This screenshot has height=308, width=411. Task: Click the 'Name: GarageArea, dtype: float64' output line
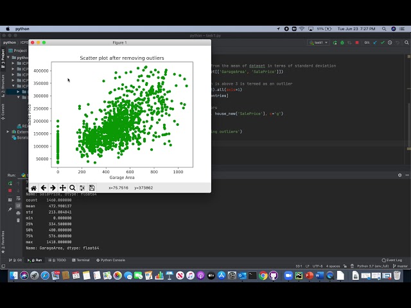coord(62,248)
